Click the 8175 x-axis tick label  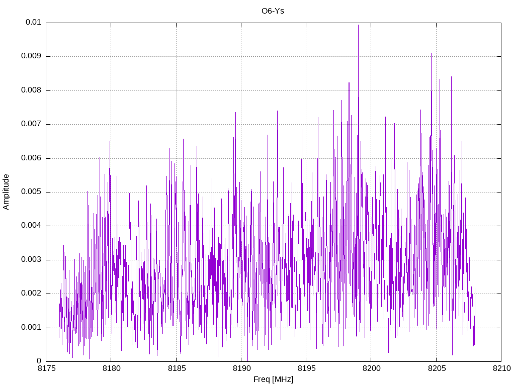tap(46, 368)
